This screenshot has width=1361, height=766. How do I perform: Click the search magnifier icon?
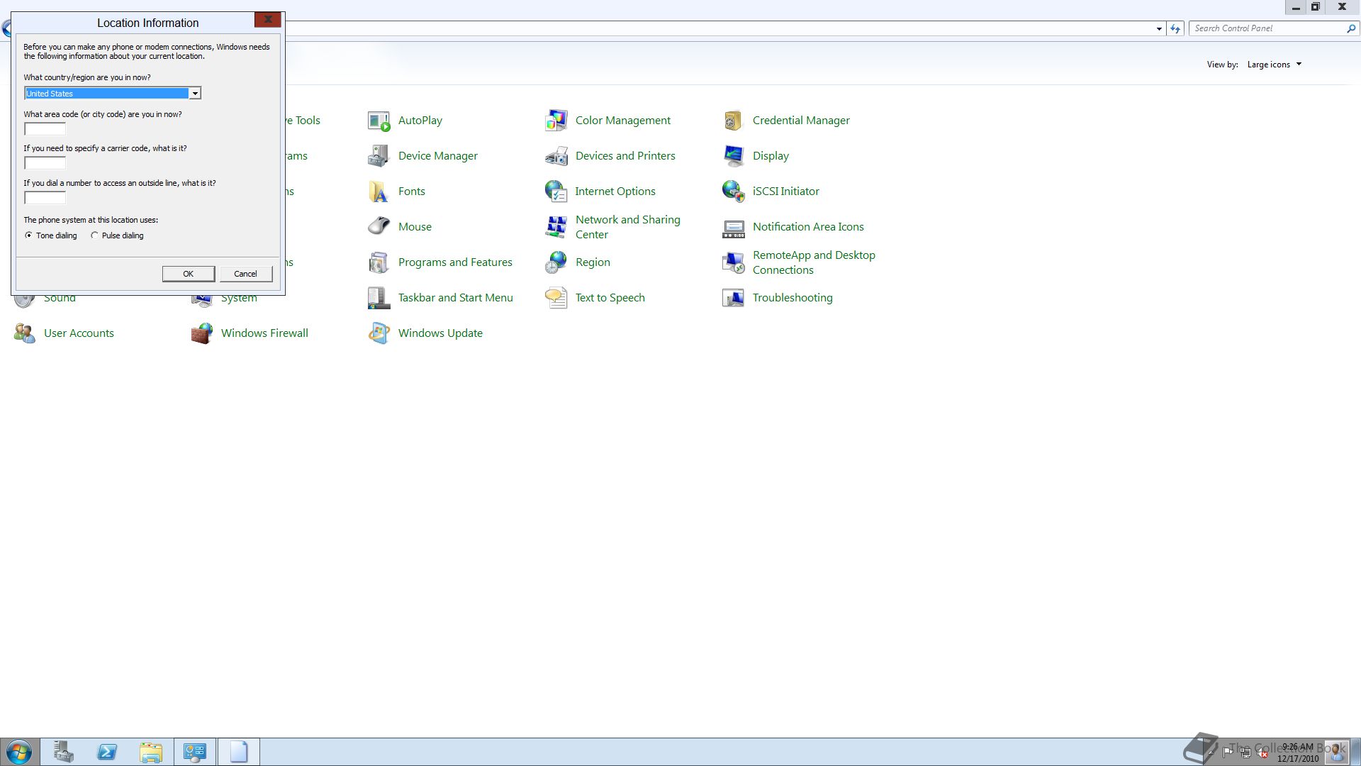coord(1350,28)
